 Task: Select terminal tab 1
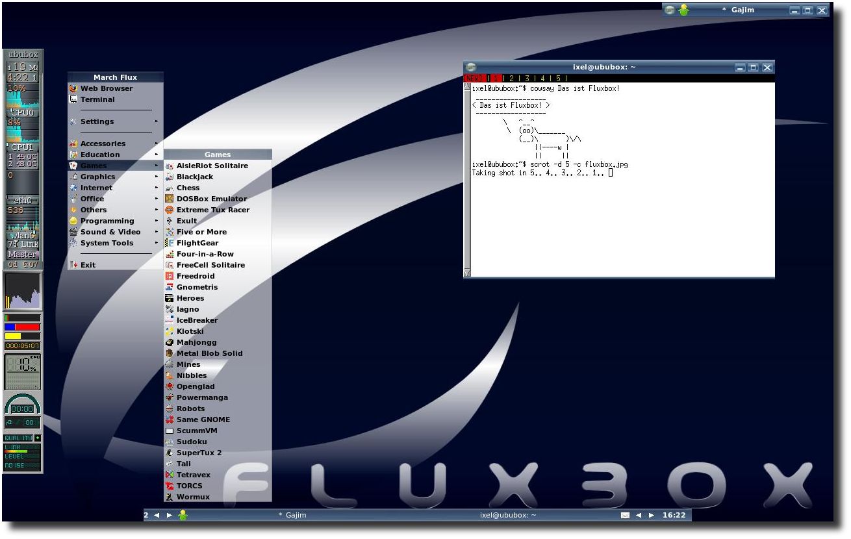pos(495,79)
